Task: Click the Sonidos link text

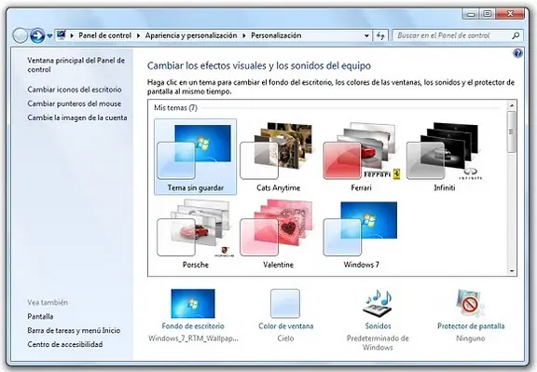Action: point(378,326)
